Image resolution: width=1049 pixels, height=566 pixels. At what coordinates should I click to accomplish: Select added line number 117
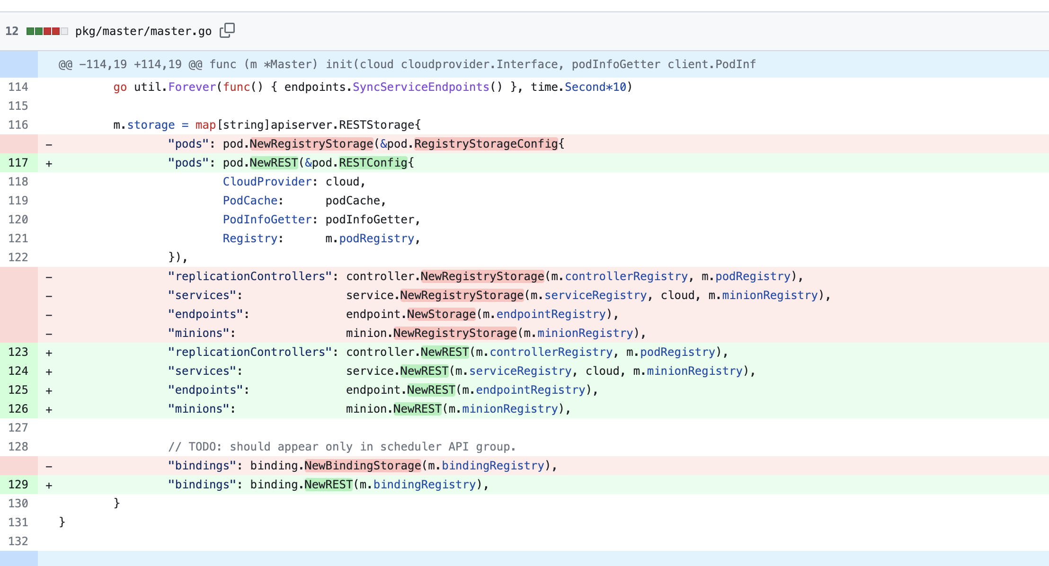(18, 163)
